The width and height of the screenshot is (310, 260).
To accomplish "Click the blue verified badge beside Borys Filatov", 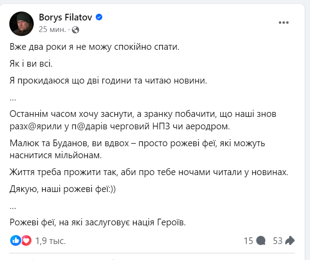I will (x=100, y=17).
